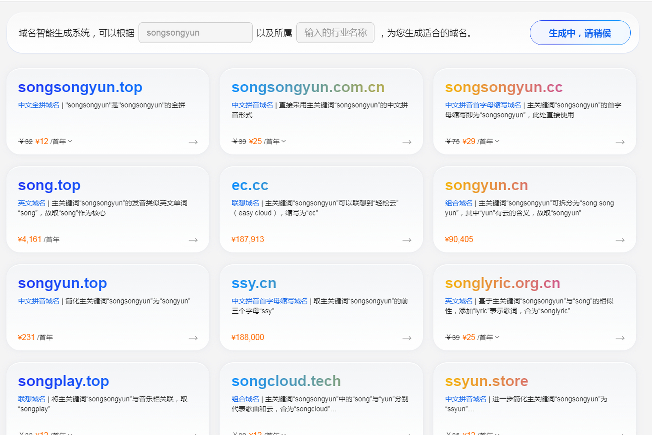
Task: Click the arrow icon on songsongyun.top card
Action: coord(193,142)
